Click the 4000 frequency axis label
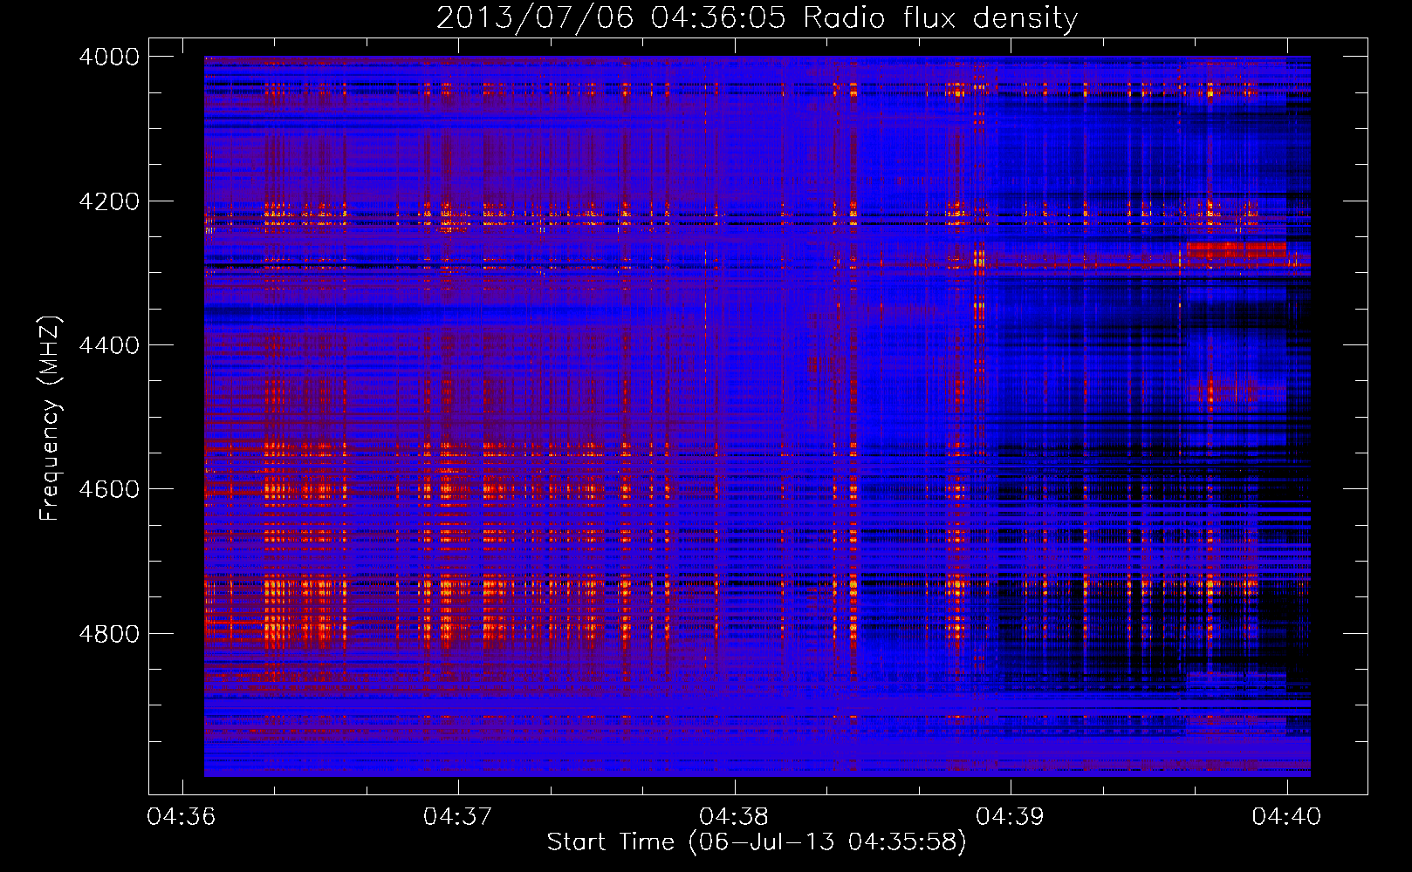 [109, 57]
